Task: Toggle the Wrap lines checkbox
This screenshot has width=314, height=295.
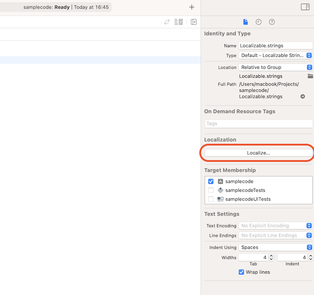Action: click(x=241, y=272)
